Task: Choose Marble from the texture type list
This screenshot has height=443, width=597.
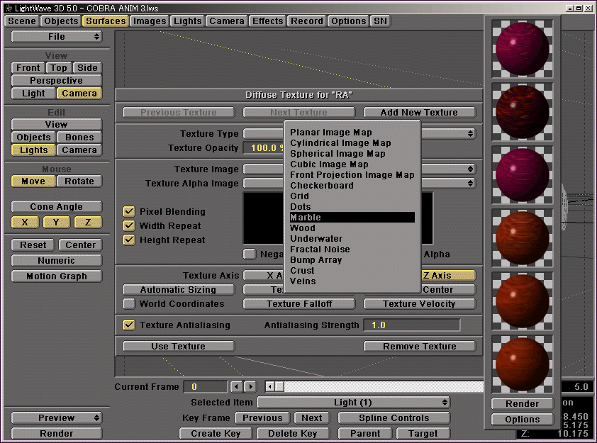Action: point(352,218)
